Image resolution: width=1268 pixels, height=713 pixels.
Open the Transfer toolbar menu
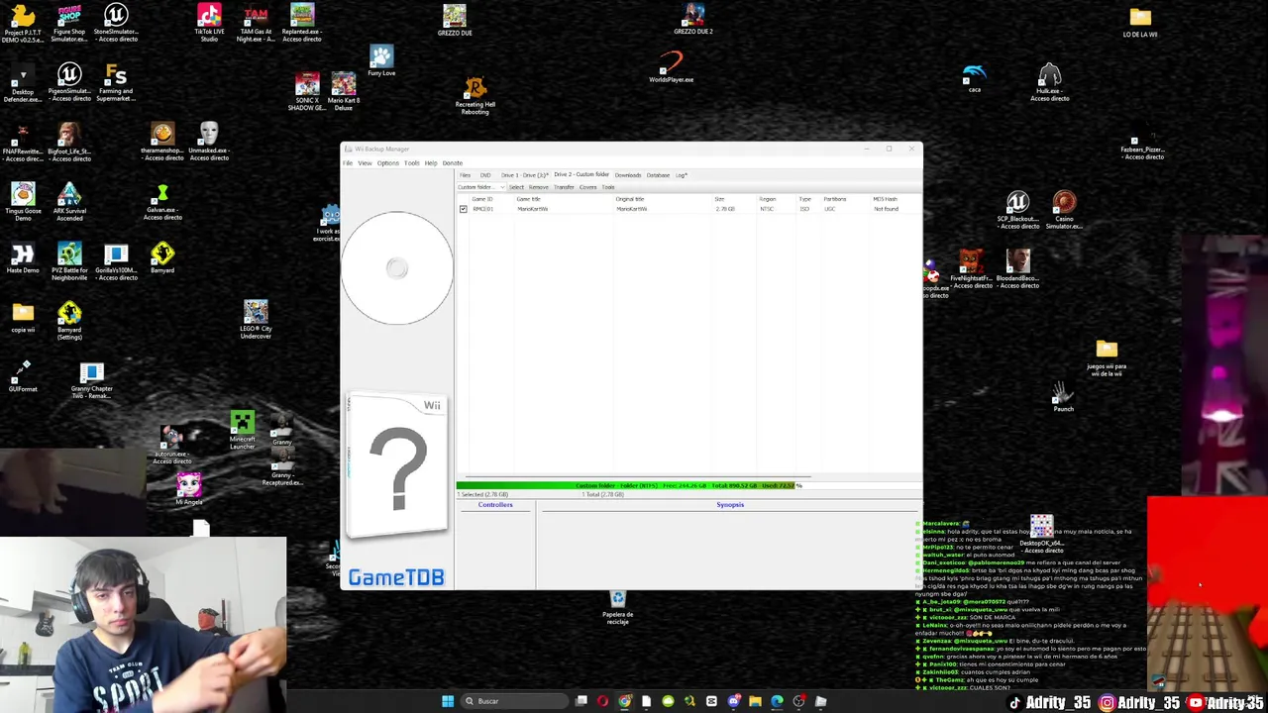pos(564,187)
